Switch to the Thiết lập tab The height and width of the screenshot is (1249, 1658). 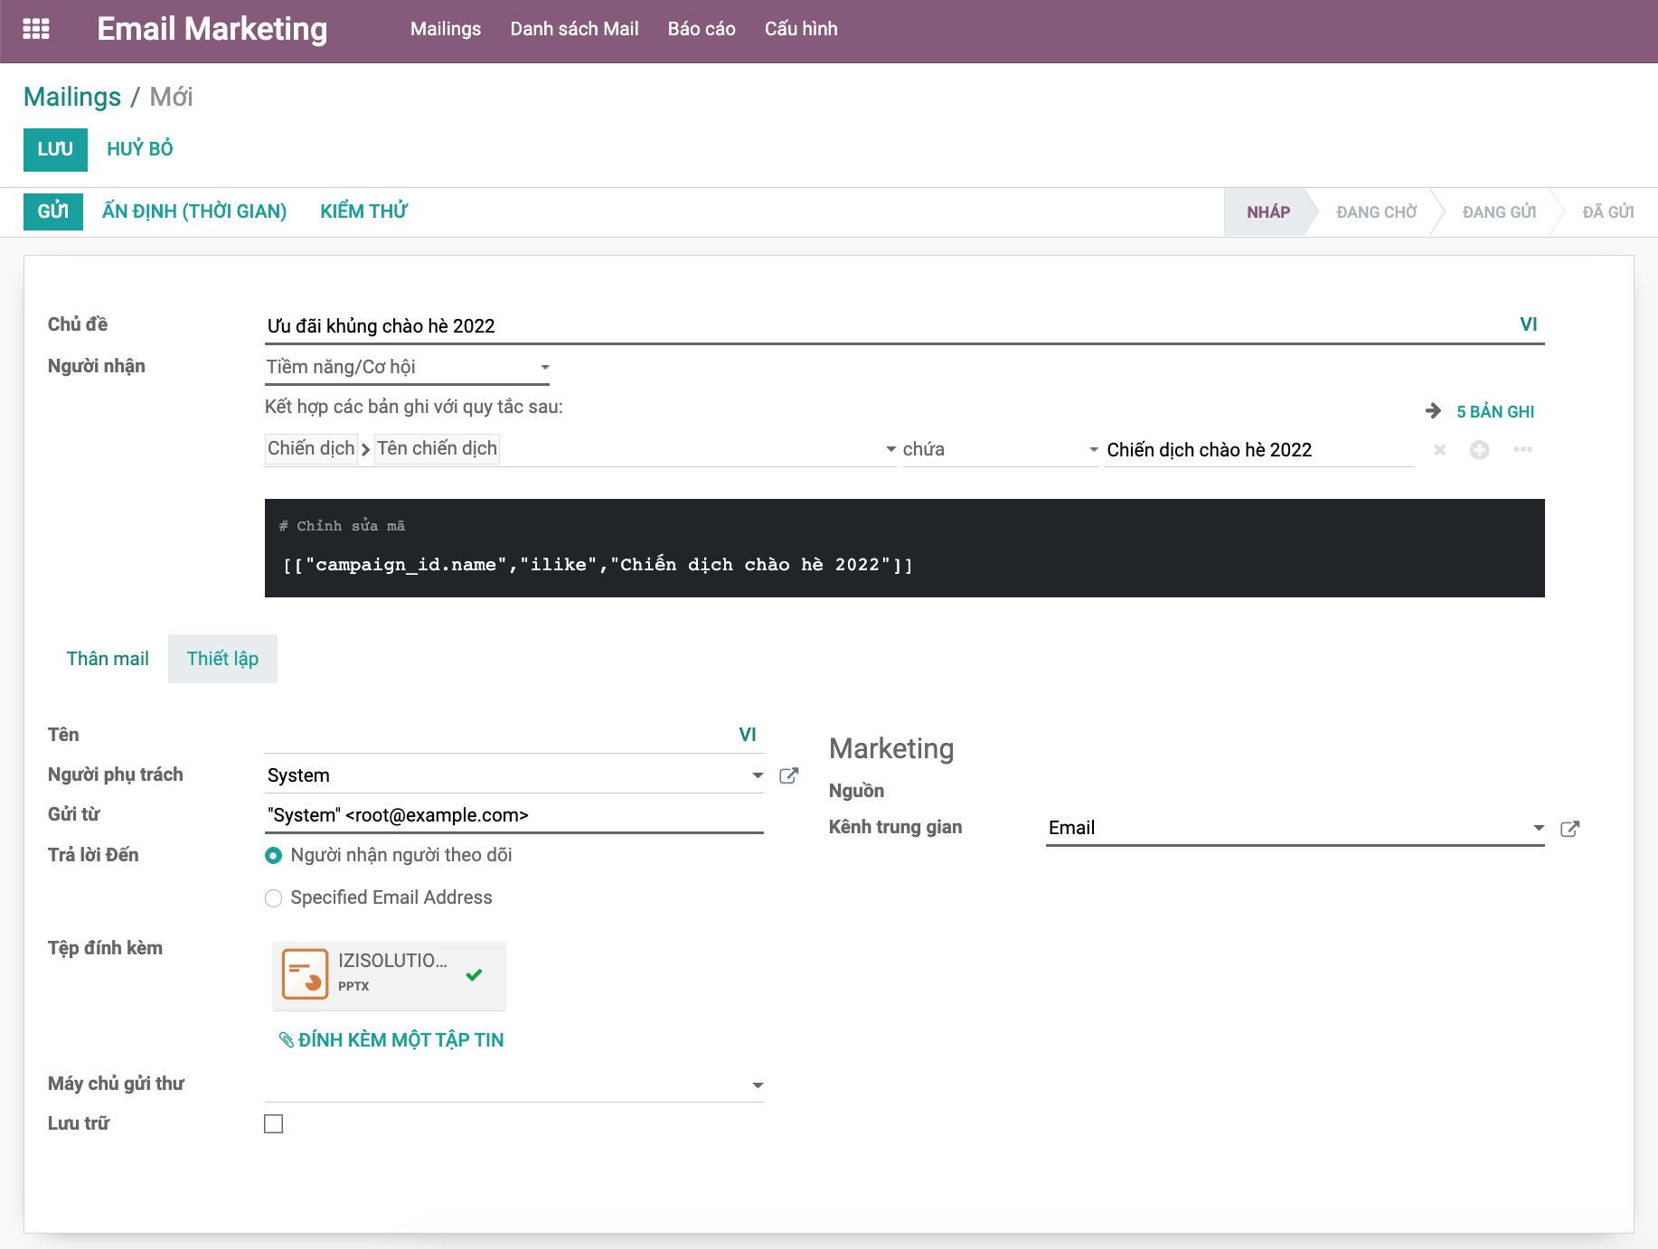(222, 659)
